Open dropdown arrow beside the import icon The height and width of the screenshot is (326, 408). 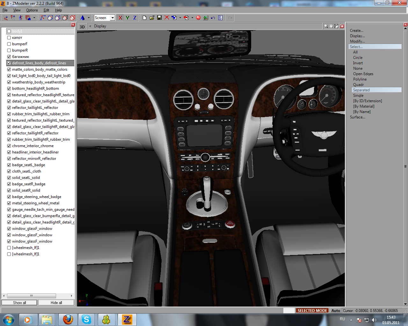pyautogui.click(x=180, y=18)
